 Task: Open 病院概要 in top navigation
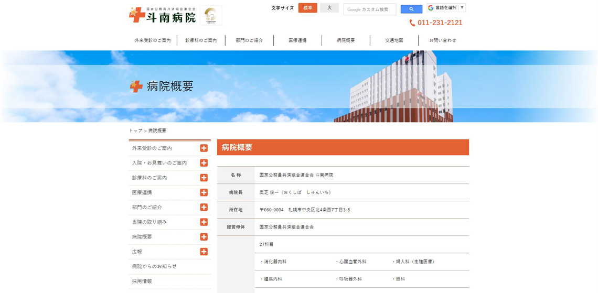pos(346,40)
